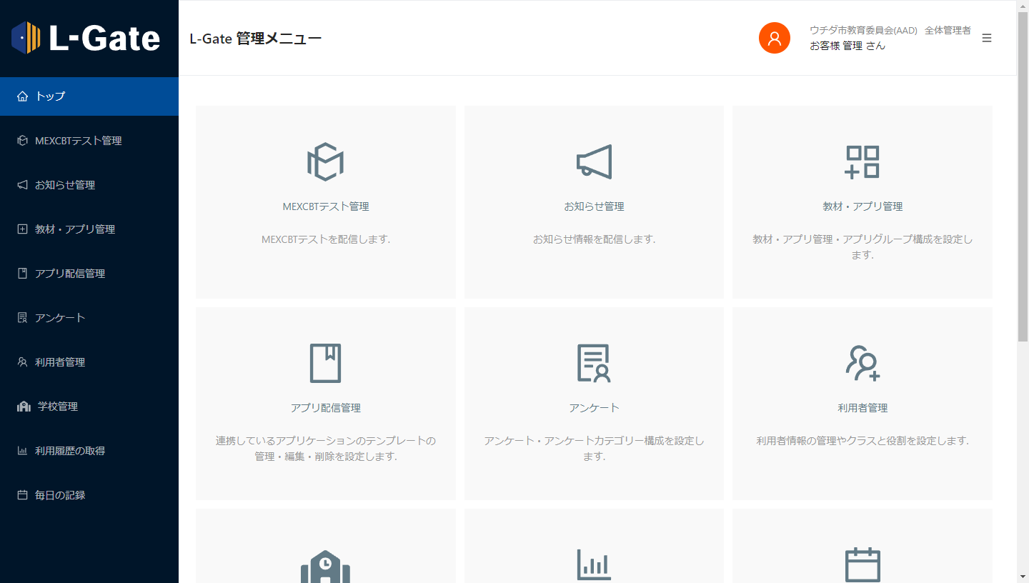Image resolution: width=1029 pixels, height=583 pixels.
Task: Click the "ウチダ市教育委員会(AAD)" organization name
Action: point(863,31)
